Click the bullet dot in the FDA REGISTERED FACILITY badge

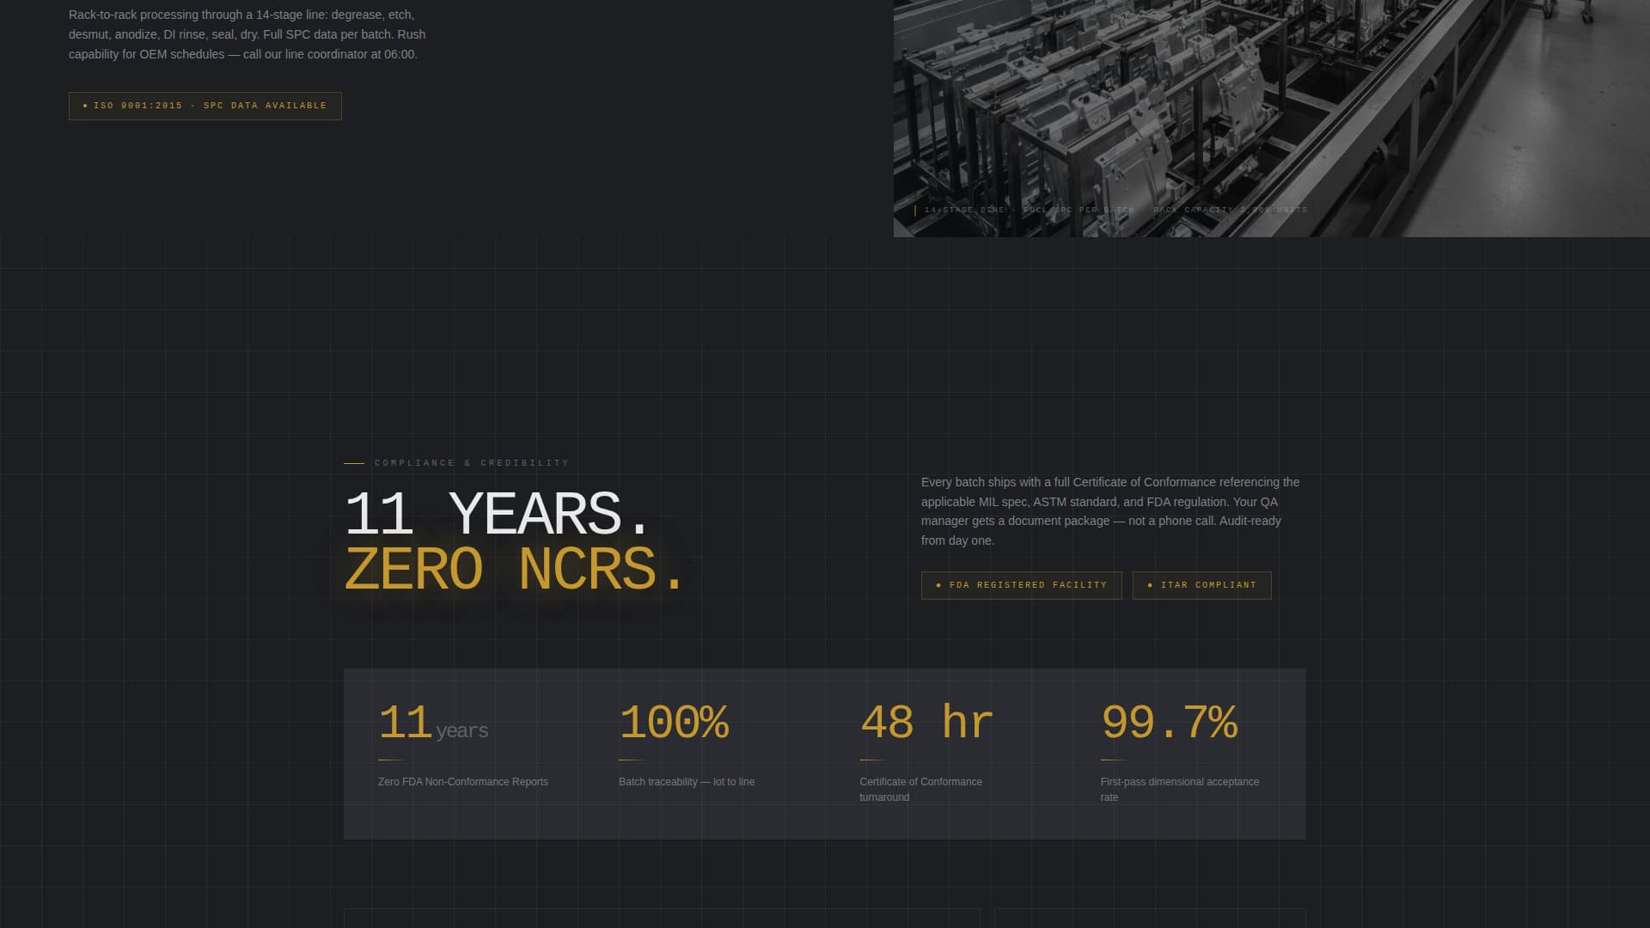[938, 585]
